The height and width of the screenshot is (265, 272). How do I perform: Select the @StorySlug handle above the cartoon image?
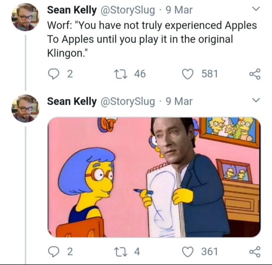pyautogui.click(x=127, y=101)
